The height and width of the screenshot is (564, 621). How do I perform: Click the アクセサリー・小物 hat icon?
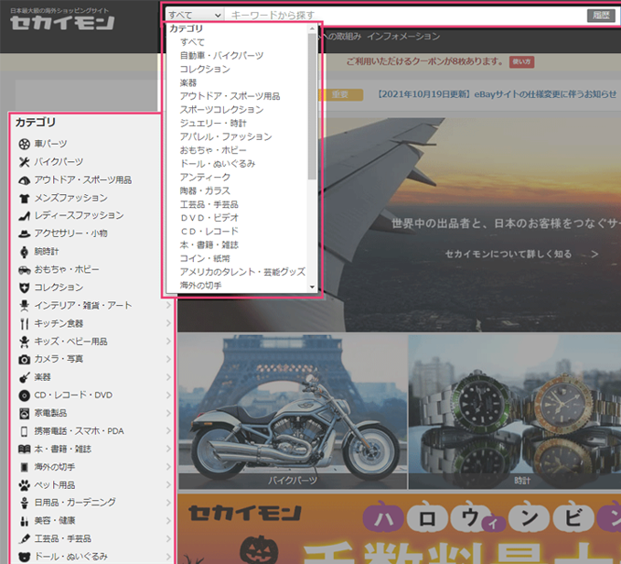tap(24, 233)
